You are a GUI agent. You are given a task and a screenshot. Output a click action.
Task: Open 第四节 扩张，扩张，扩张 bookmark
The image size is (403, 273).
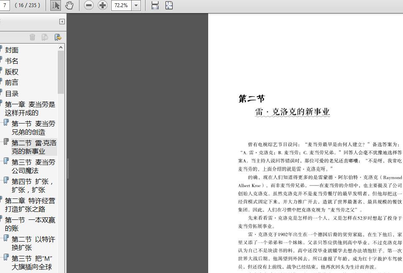[33, 185]
